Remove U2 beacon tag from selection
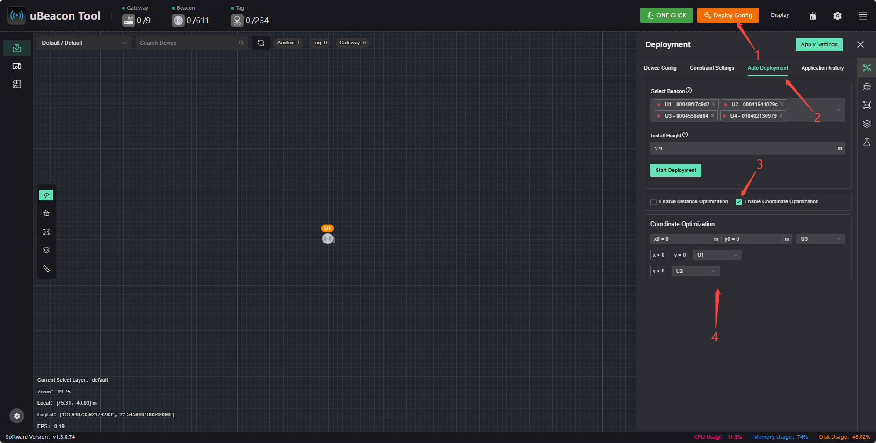The height and width of the screenshot is (443, 876). (781, 104)
